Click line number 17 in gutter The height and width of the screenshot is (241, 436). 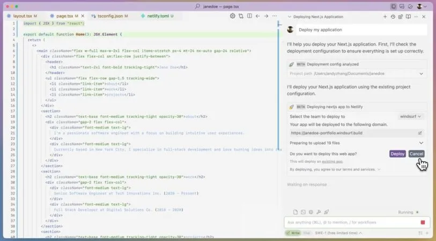(x=13, y=111)
